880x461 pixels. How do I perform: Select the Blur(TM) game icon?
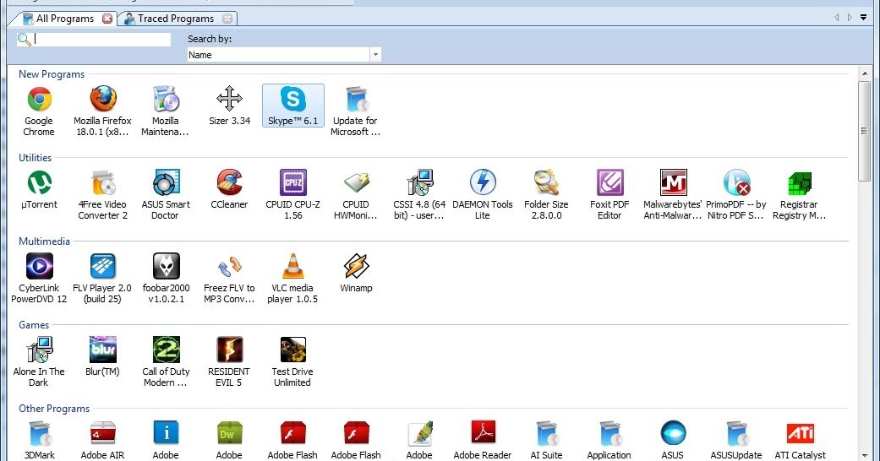[103, 350]
